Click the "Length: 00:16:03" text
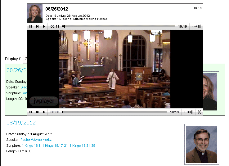229x166 pixels. pos(19,151)
